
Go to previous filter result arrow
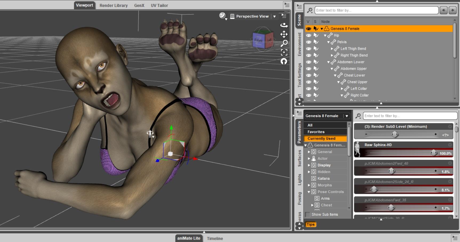pyautogui.click(x=443, y=10)
